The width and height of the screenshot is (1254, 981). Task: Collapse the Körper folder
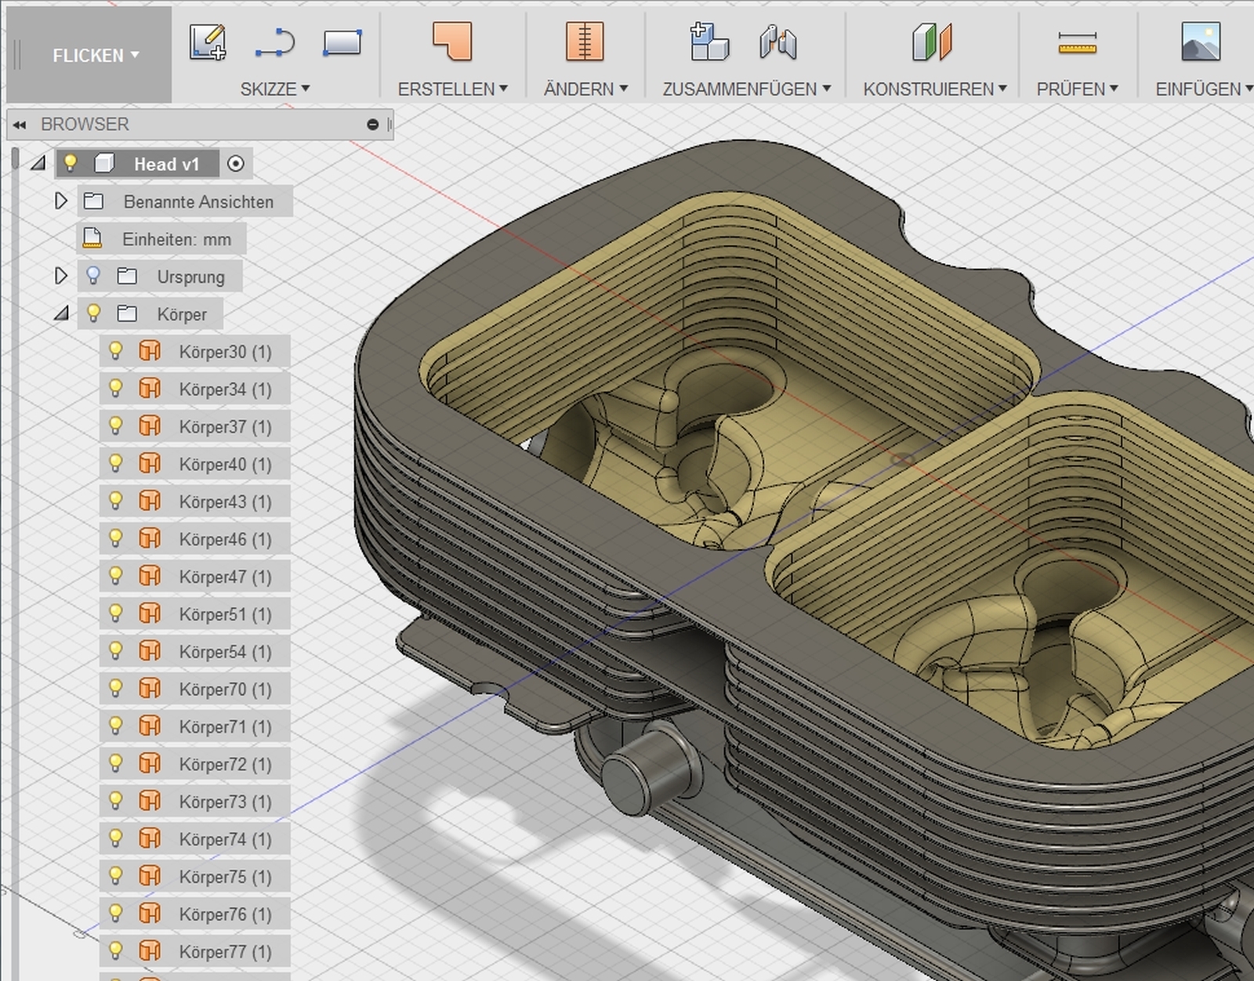pos(61,314)
